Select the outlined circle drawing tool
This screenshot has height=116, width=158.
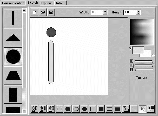coord(60,109)
